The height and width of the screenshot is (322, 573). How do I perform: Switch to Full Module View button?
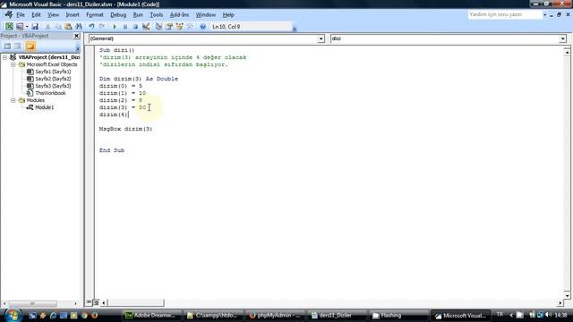96,302
